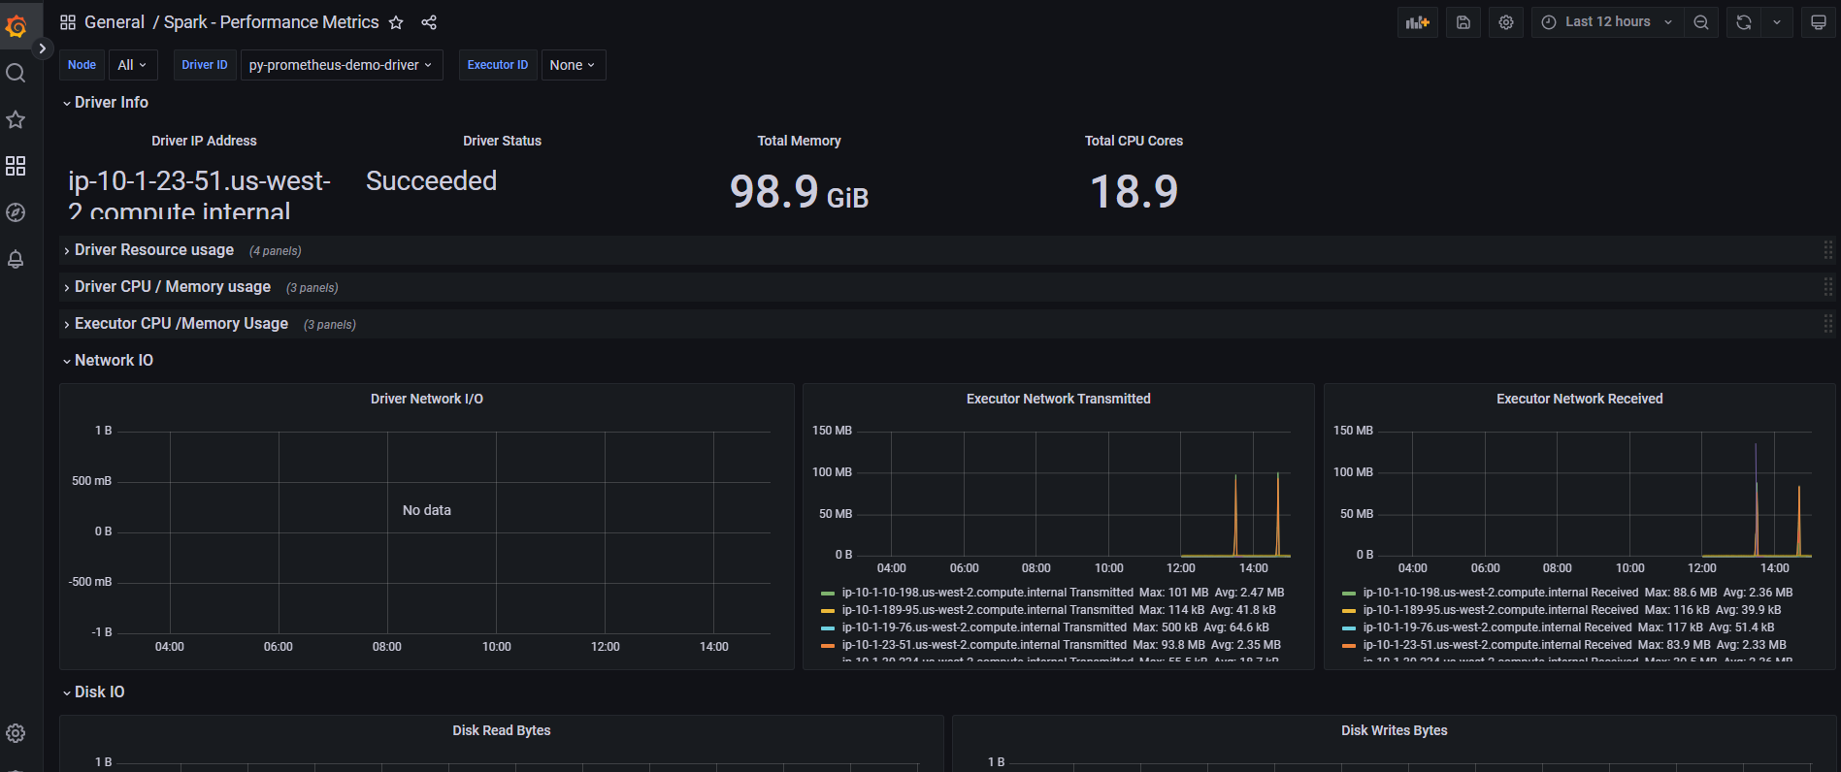Image resolution: width=1841 pixels, height=772 pixels.
Task: Click green swatch of ip-10-1-10-198 Transmitted
Action: (828, 593)
